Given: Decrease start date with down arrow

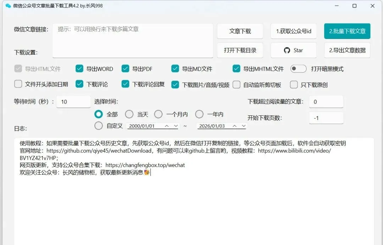Looking at the screenshot, I should (176, 126).
